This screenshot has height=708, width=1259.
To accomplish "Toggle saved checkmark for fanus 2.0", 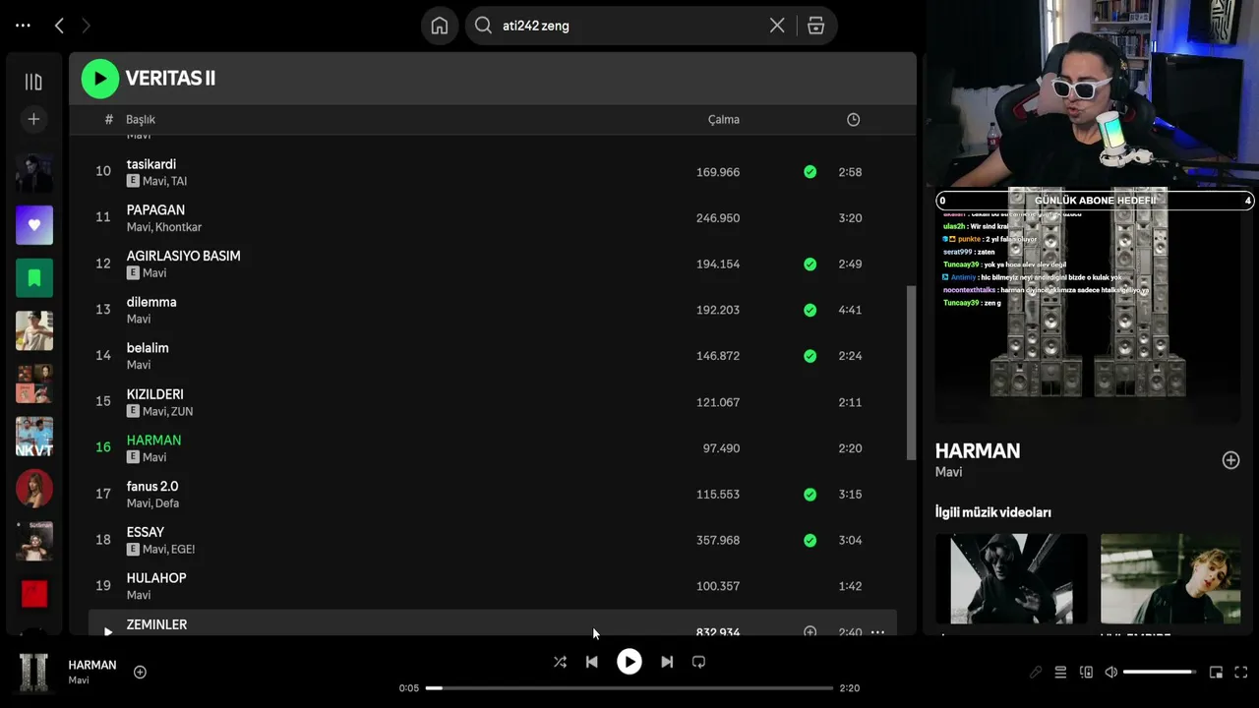I will point(809,494).
